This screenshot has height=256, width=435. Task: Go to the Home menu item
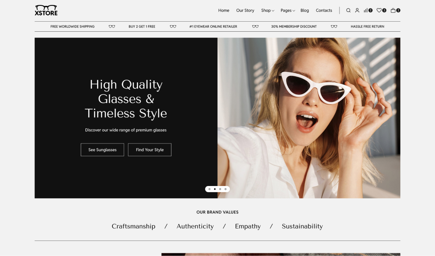223,10
